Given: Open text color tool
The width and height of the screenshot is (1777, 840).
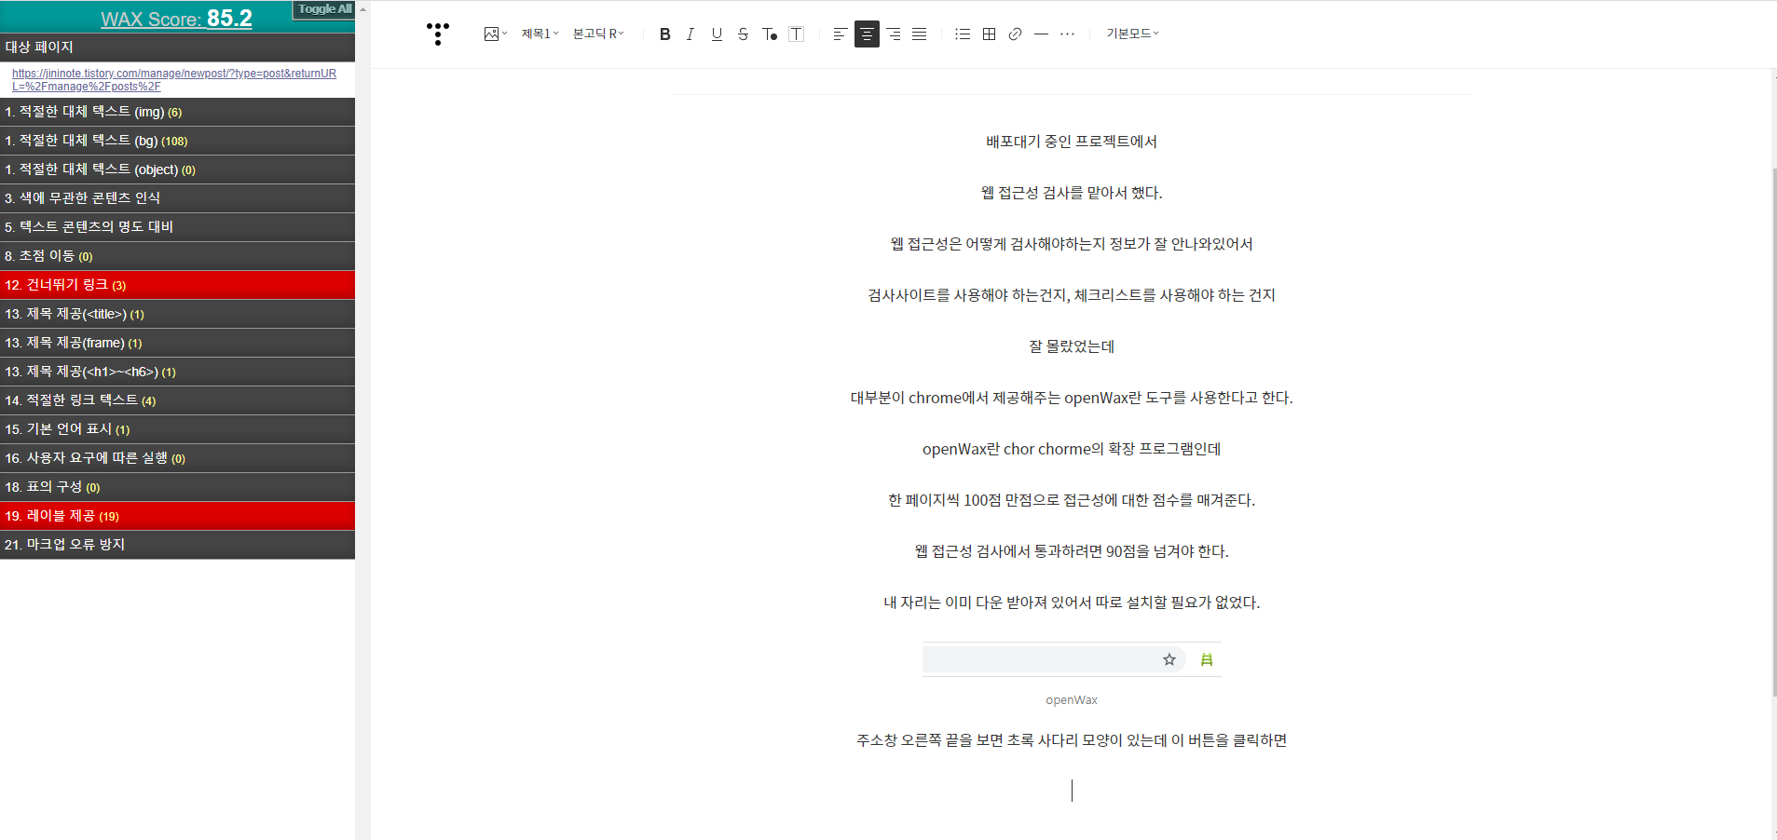Looking at the screenshot, I should point(770,34).
